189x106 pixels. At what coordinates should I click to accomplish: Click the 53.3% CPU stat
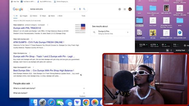[x=143, y=45]
